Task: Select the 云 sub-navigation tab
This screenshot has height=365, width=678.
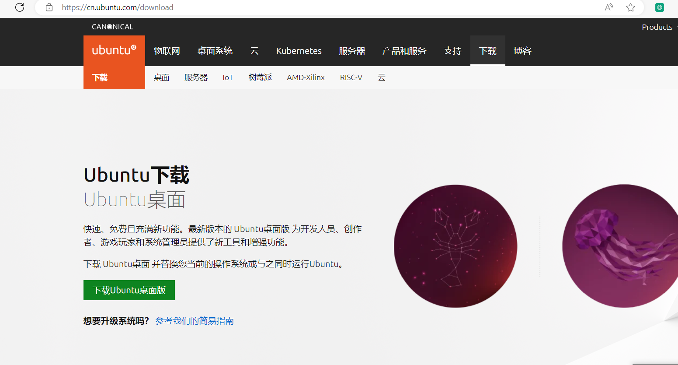Action: click(x=382, y=77)
